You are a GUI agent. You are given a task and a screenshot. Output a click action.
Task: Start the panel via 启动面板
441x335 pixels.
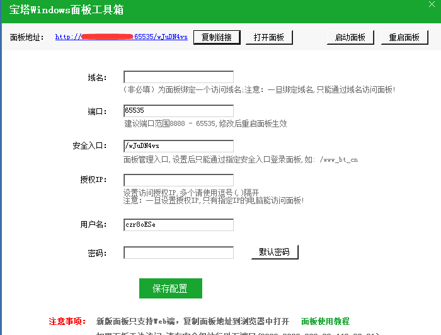350,37
